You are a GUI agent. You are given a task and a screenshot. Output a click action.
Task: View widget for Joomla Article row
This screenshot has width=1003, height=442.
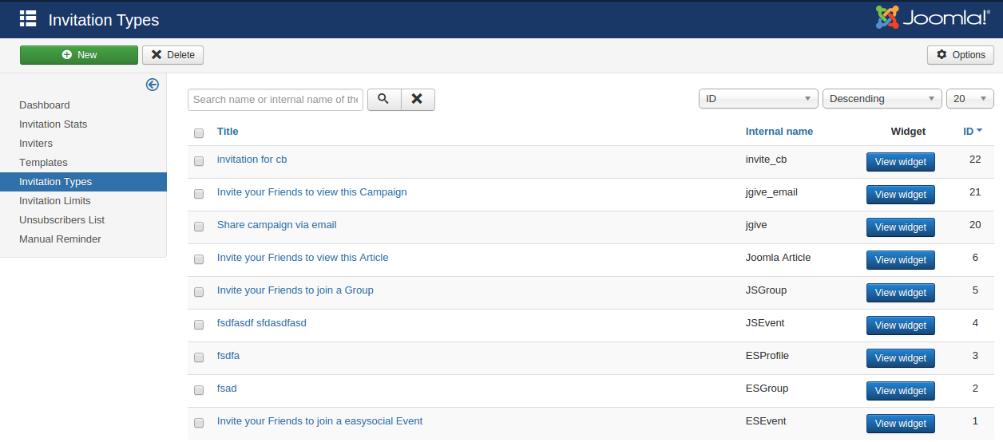(x=900, y=260)
